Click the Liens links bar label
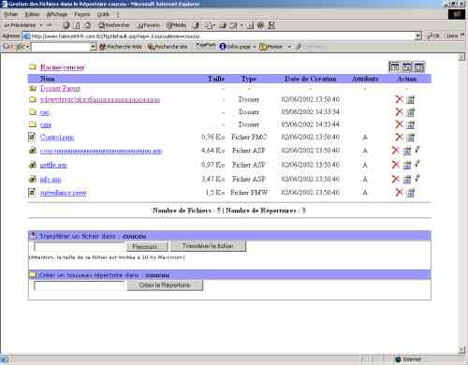Image resolution: width=468 pixels, height=365 pixels. pyautogui.click(x=453, y=36)
